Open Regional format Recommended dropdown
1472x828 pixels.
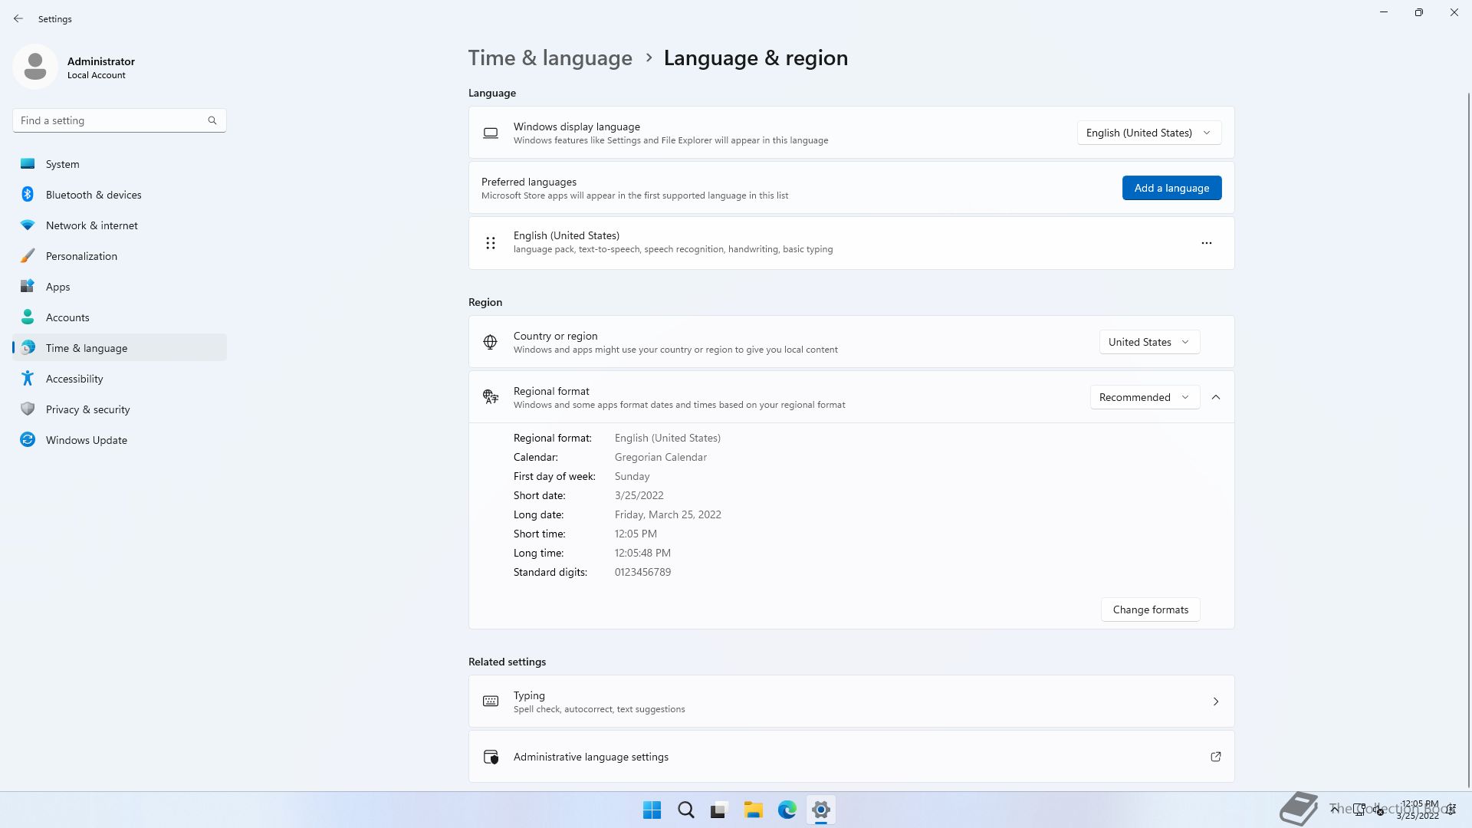(x=1144, y=397)
